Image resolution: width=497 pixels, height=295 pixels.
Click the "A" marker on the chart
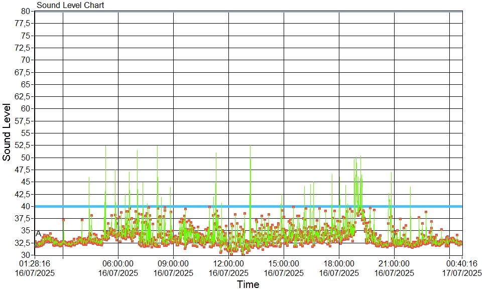(x=38, y=234)
